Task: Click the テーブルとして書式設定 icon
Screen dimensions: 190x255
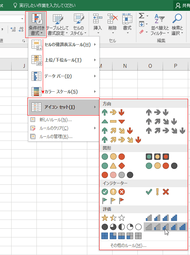Action: tap(57, 25)
